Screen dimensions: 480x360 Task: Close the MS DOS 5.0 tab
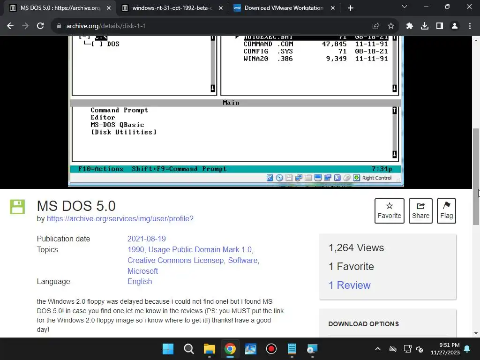[109, 8]
